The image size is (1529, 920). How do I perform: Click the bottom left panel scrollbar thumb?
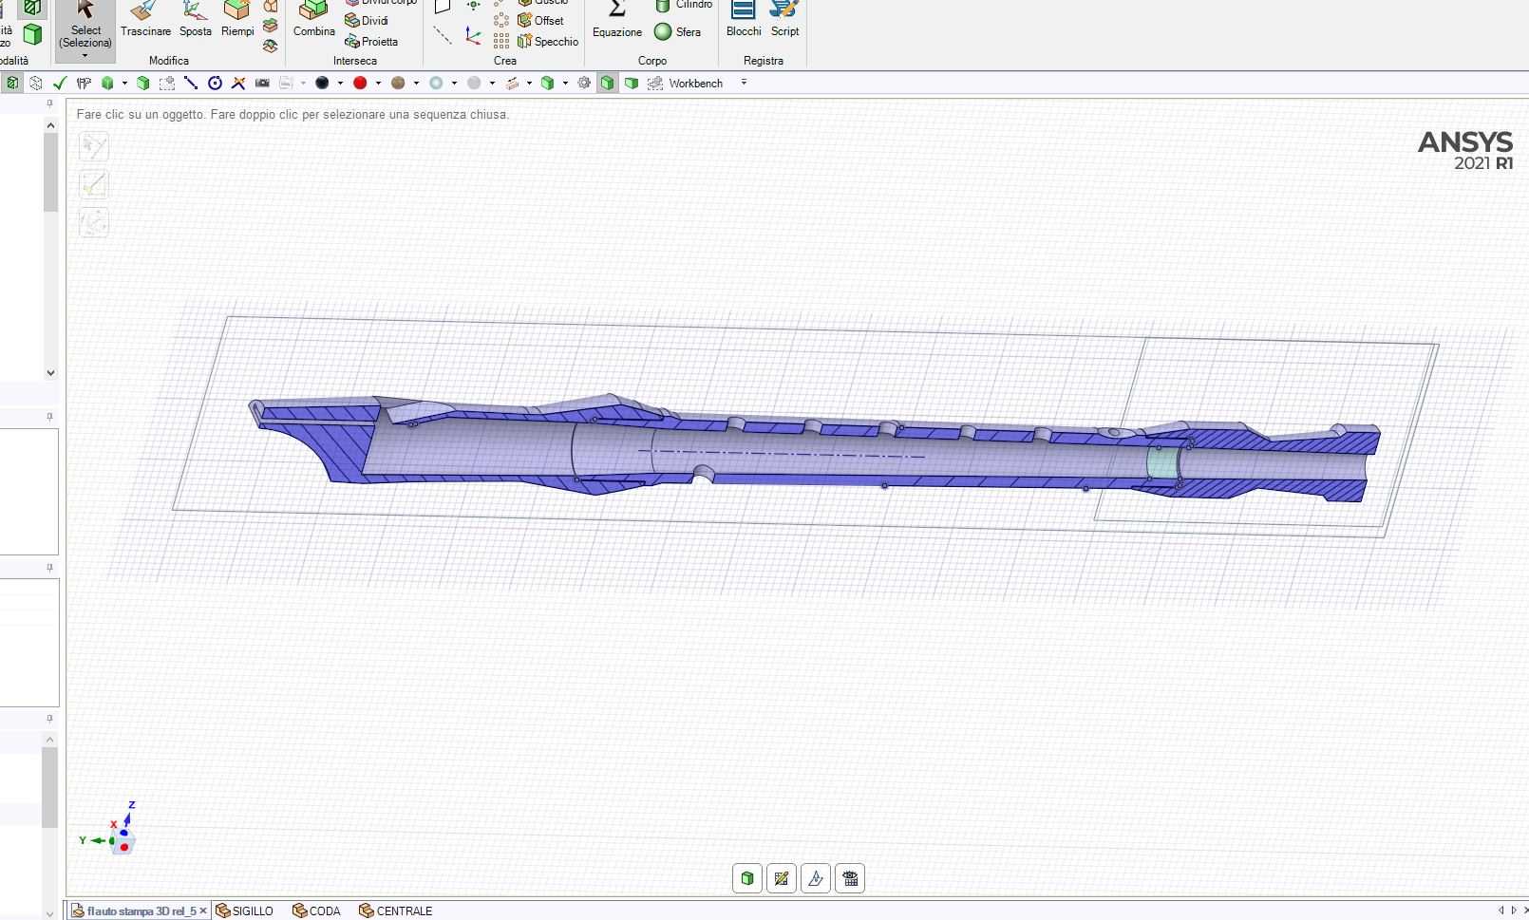[x=50, y=787]
